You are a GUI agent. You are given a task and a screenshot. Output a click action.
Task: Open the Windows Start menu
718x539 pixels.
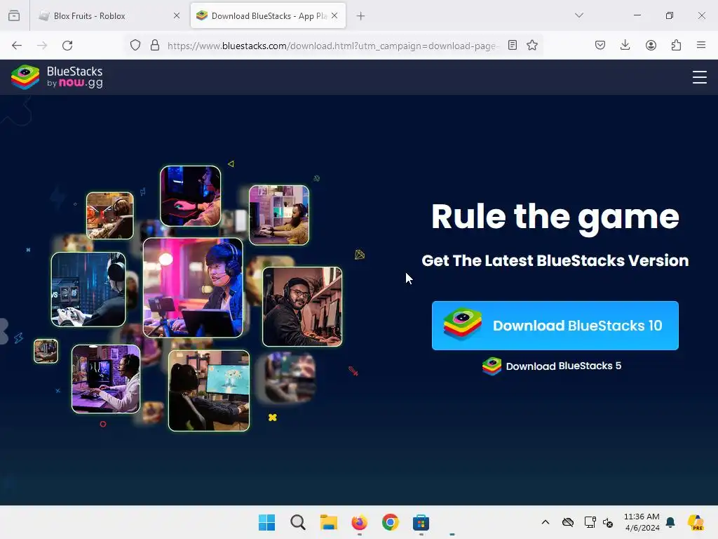coord(266,522)
